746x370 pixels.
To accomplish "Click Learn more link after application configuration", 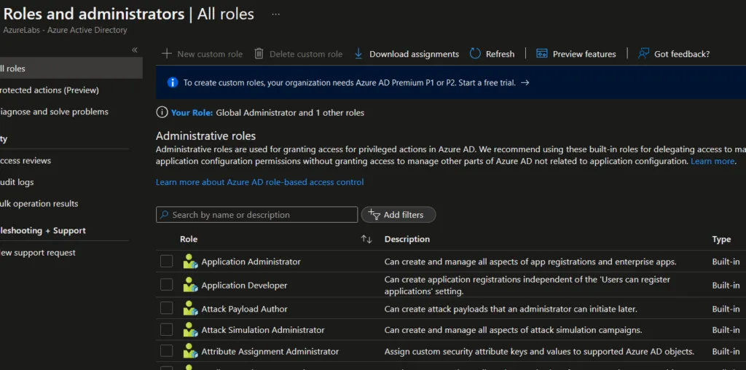I will pos(712,161).
